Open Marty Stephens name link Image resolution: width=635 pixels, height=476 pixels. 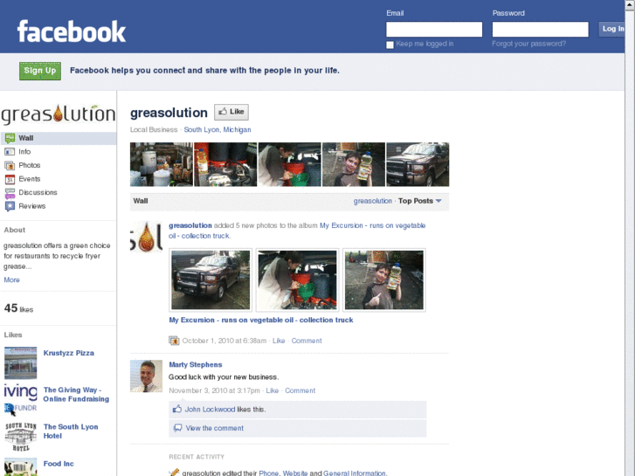(196, 364)
